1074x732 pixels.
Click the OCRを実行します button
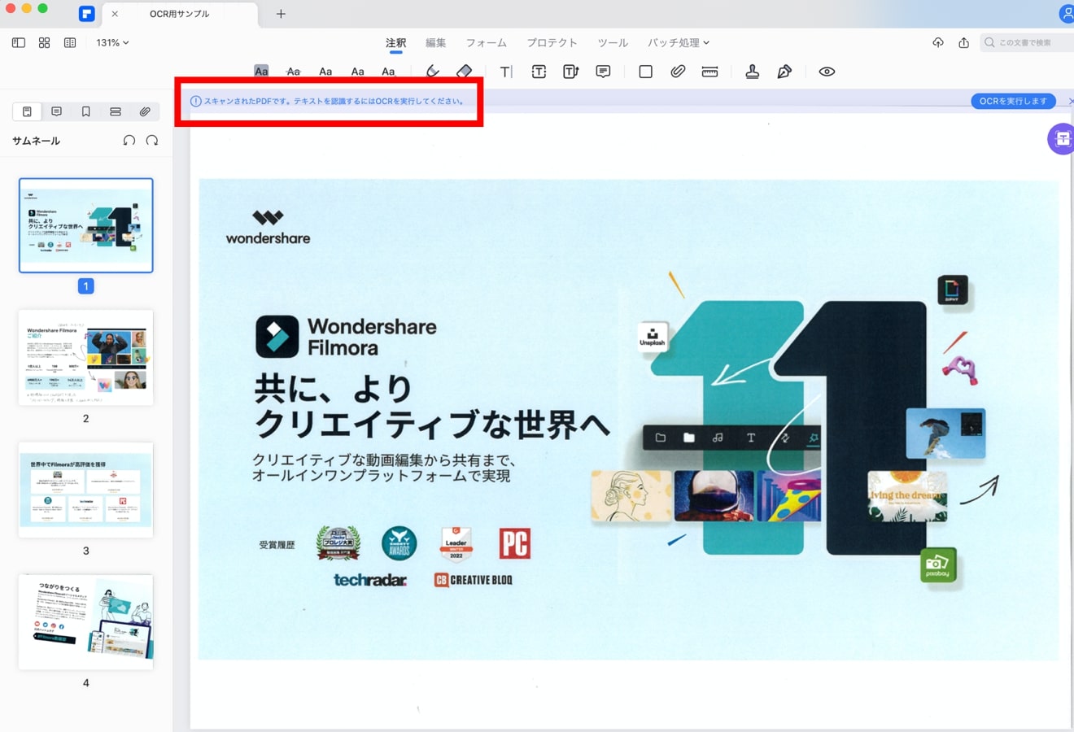(x=1013, y=101)
